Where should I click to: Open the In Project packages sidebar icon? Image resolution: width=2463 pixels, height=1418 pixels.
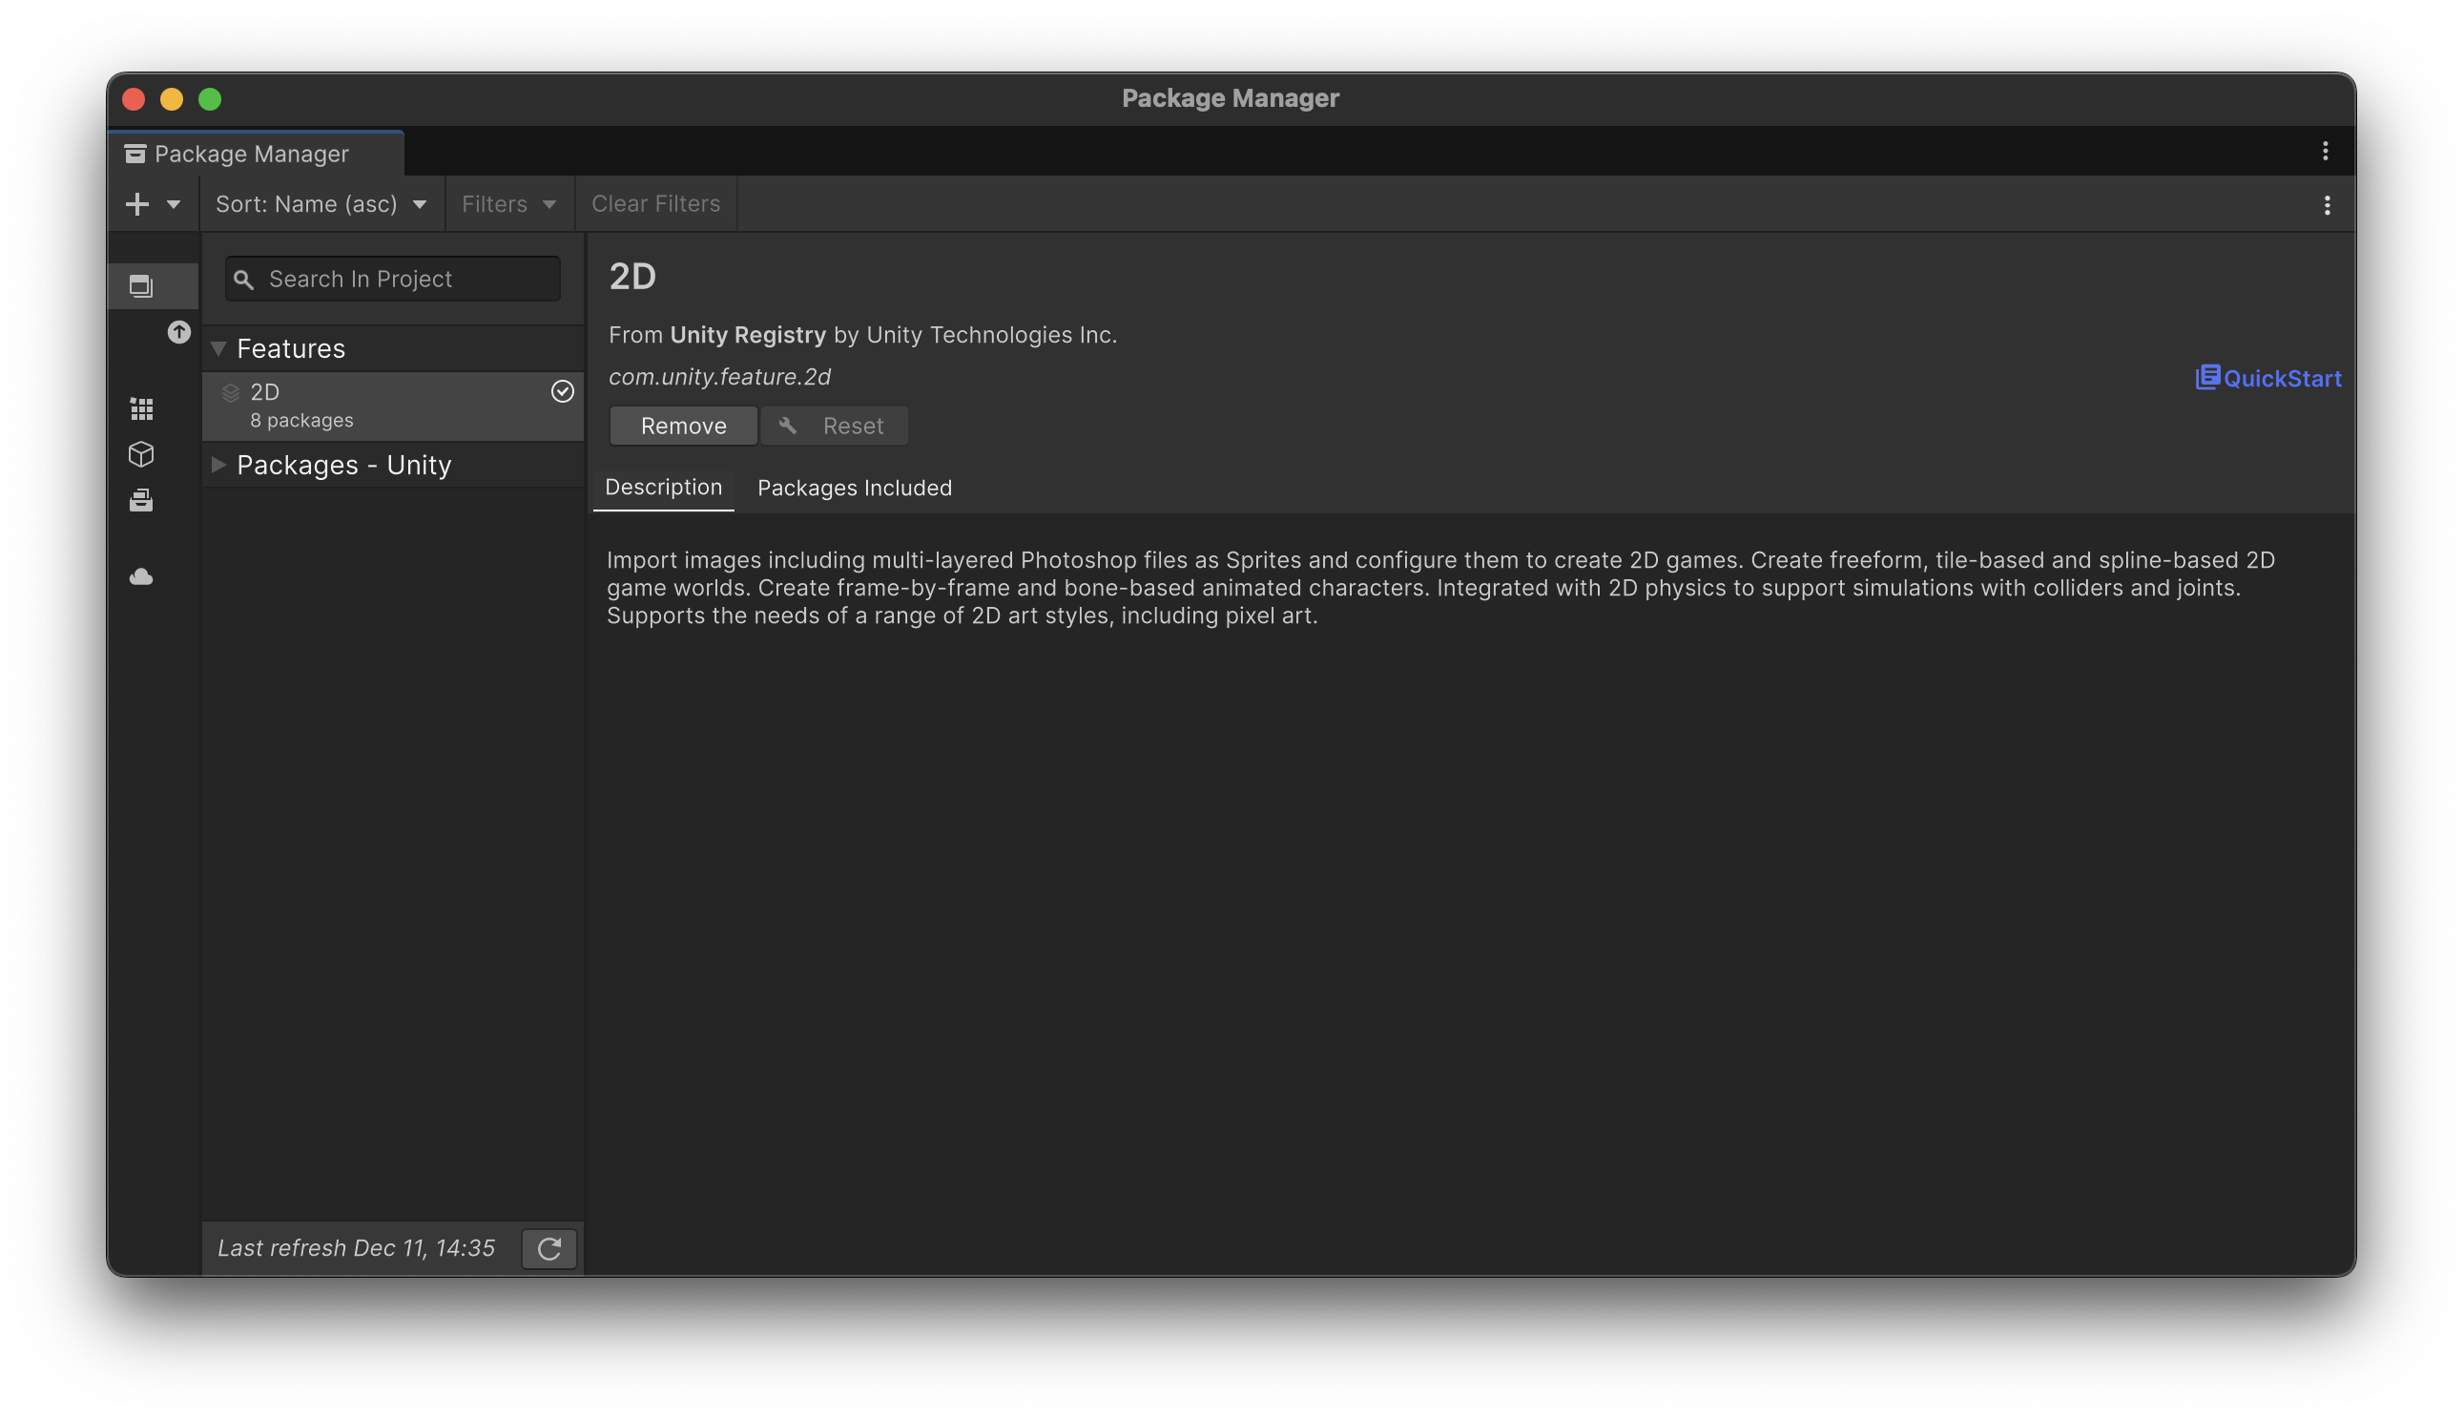141,285
